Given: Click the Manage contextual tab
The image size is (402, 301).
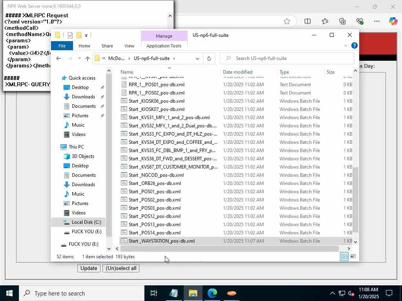Looking at the screenshot, I should click(164, 36).
